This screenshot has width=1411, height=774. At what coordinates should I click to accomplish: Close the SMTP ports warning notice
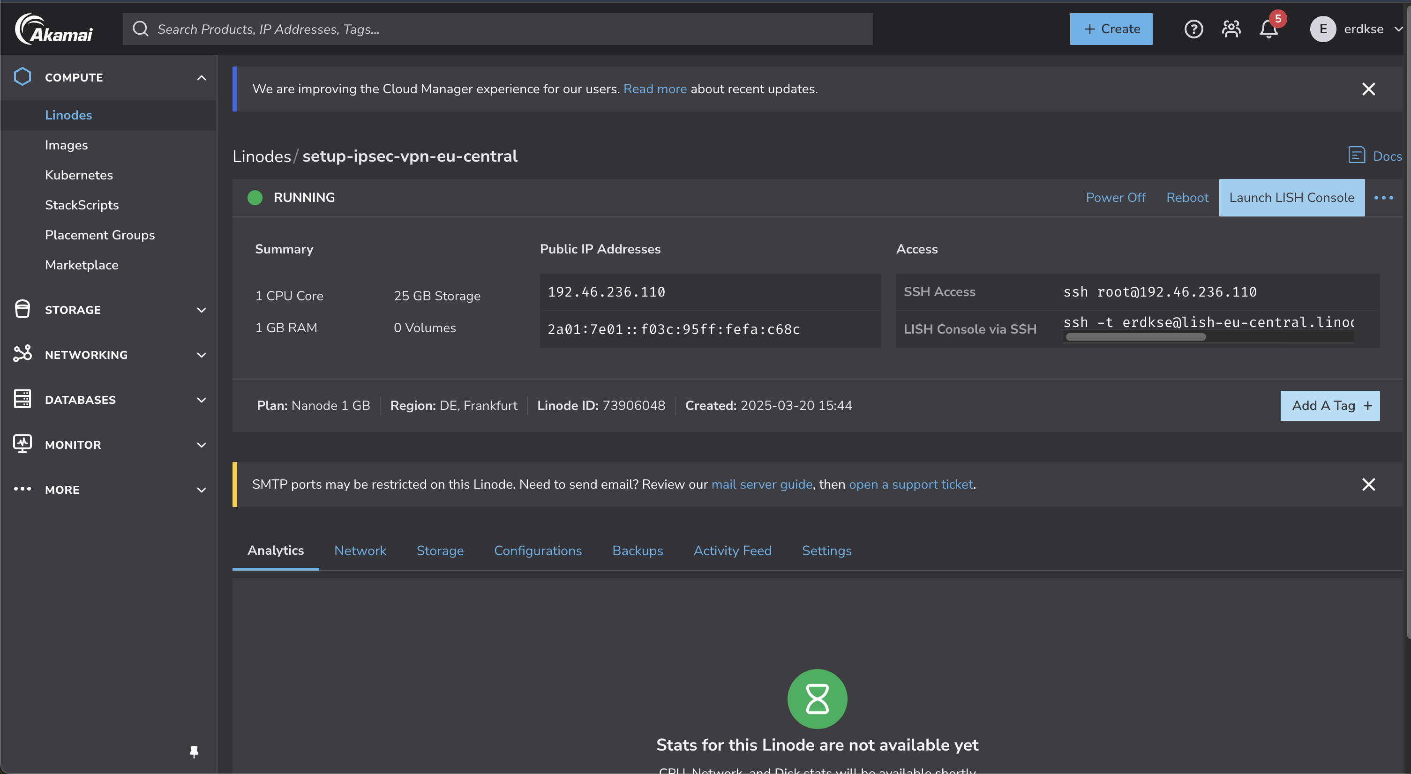[x=1368, y=484]
